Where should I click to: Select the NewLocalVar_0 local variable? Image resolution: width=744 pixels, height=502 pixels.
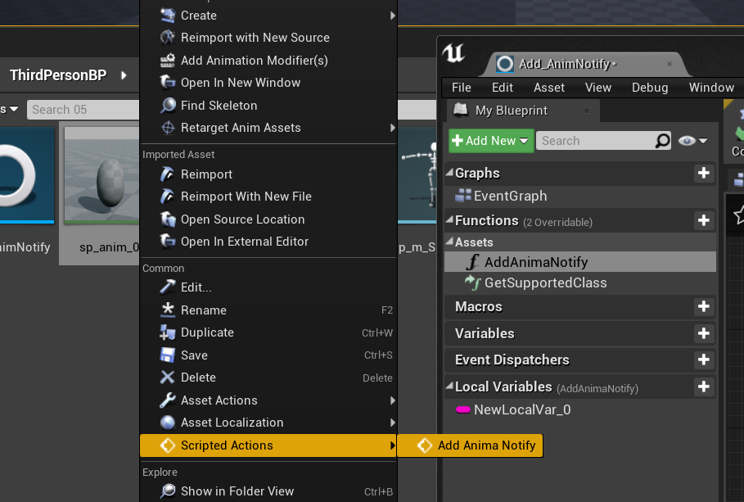click(x=522, y=409)
